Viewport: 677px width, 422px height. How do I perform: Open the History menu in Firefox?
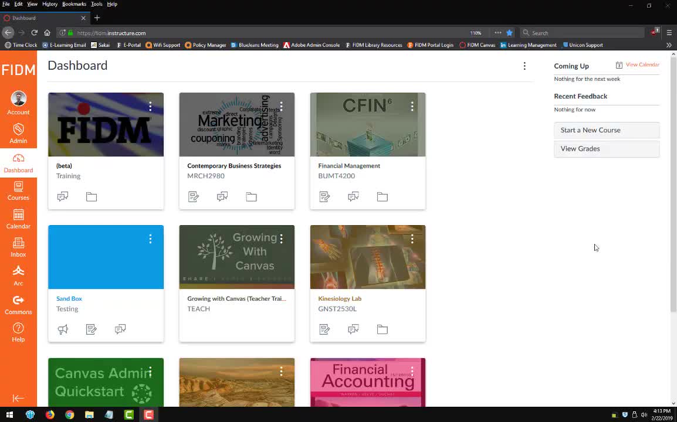[x=50, y=4]
